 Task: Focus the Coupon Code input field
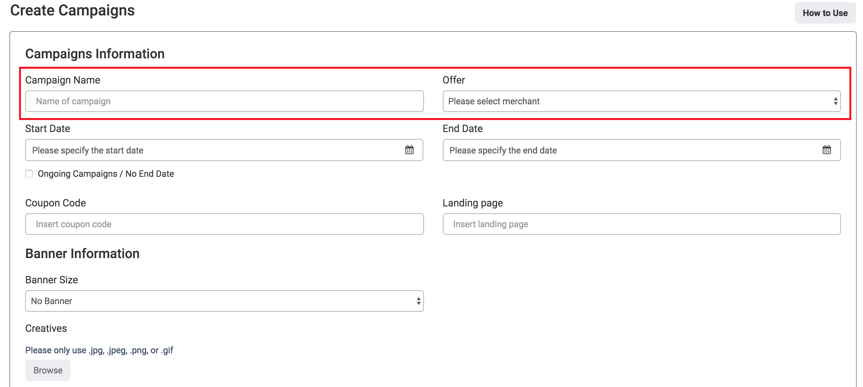coord(225,224)
